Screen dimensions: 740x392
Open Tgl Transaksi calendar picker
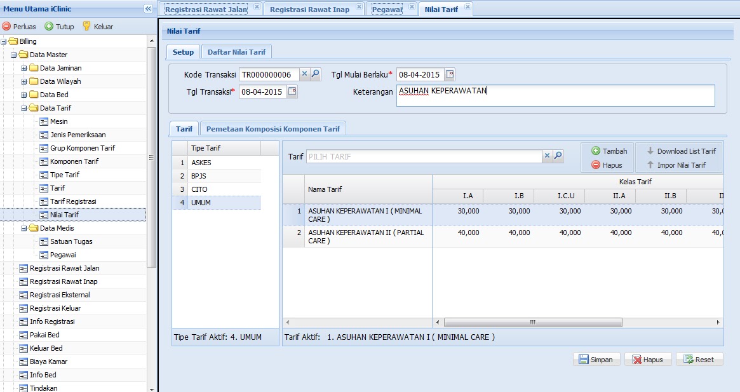tap(292, 91)
